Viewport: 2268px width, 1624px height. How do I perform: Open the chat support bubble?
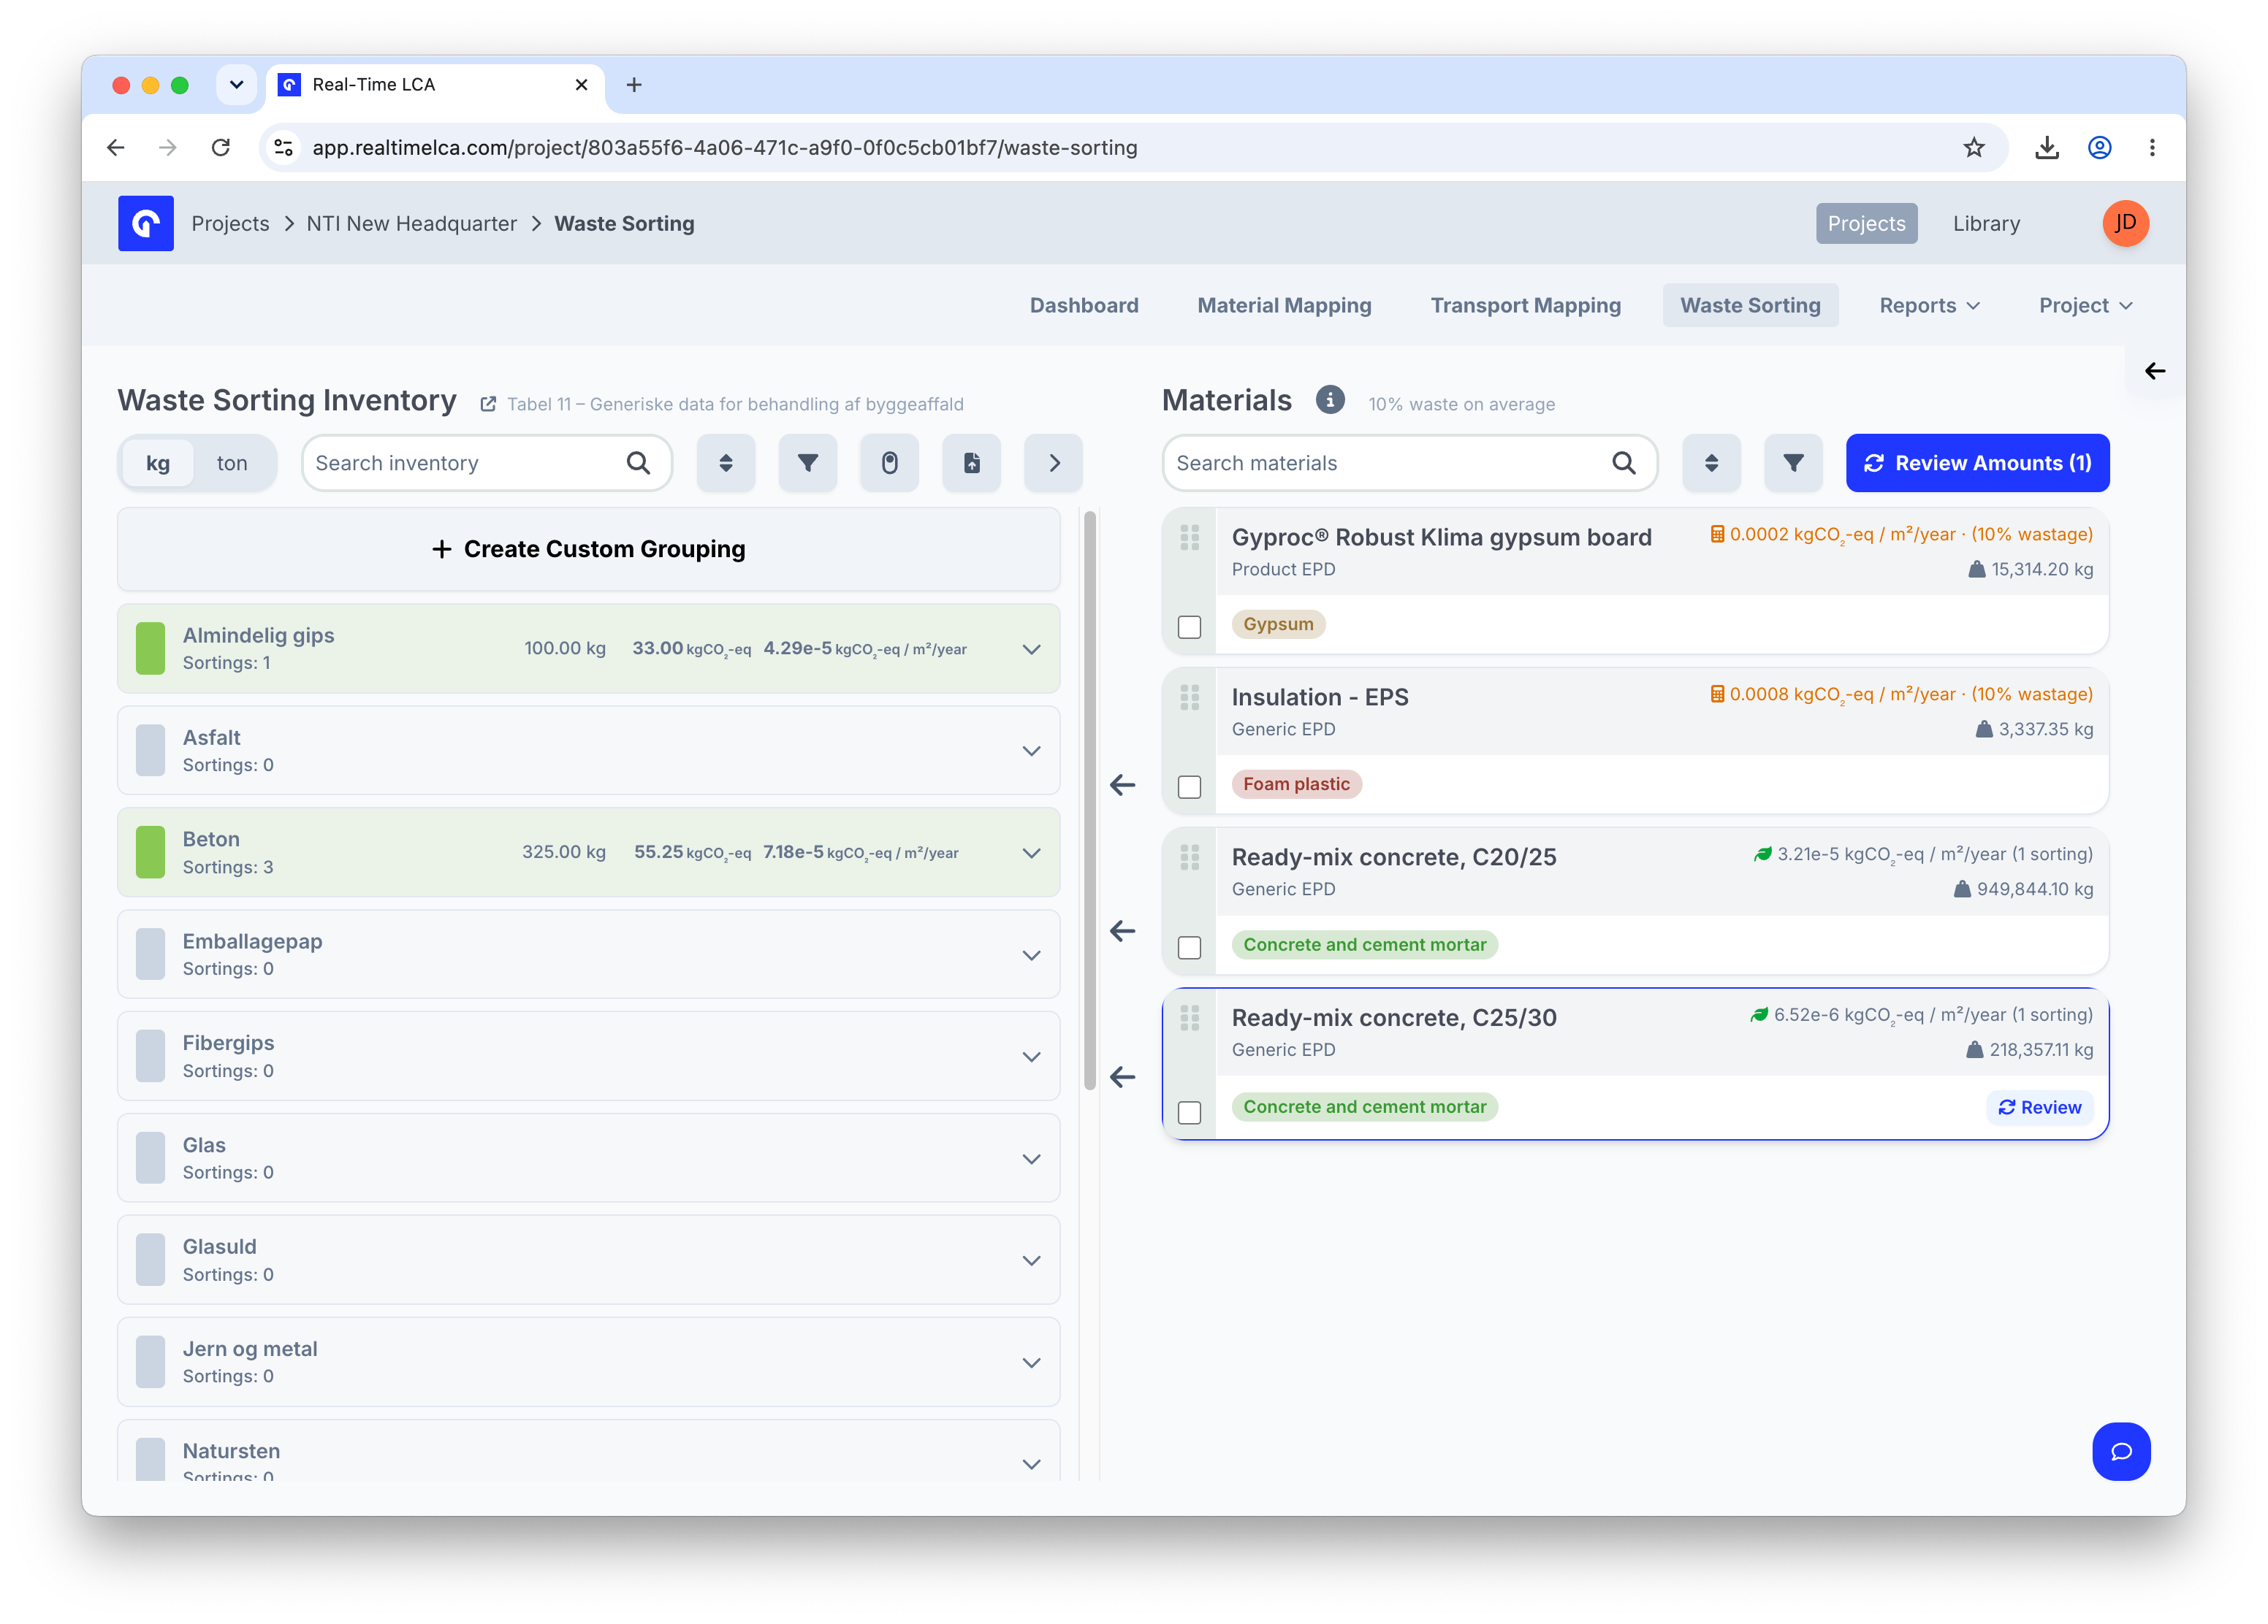click(2120, 1451)
